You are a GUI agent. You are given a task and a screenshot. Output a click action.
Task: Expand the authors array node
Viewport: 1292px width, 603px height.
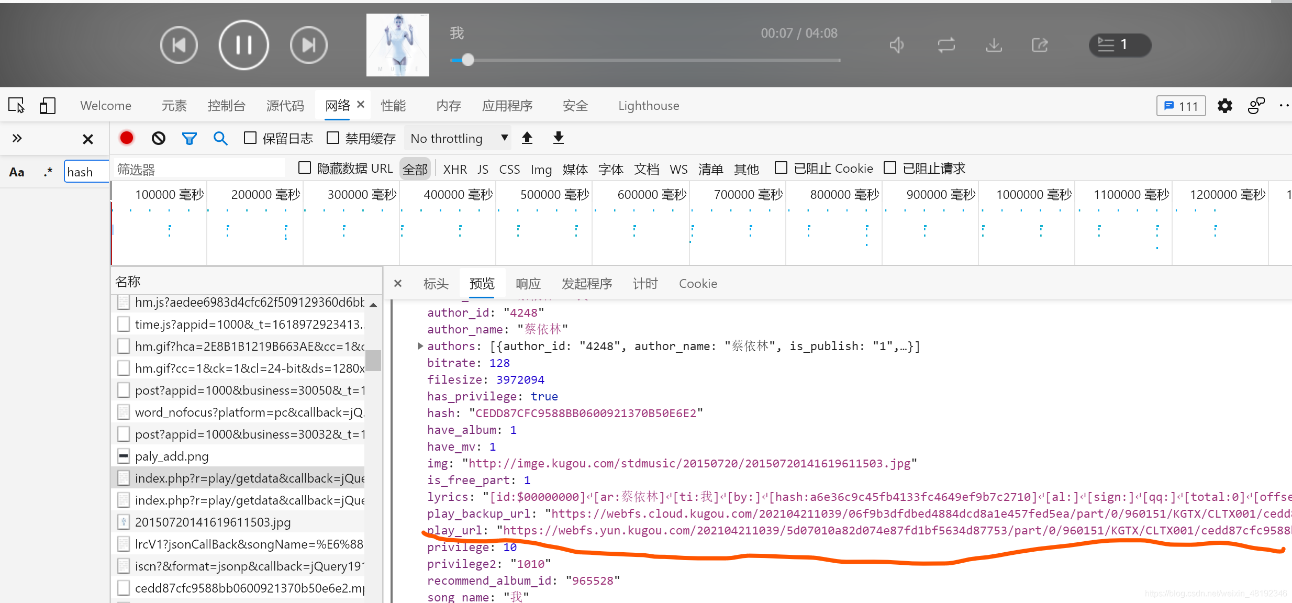click(x=420, y=346)
